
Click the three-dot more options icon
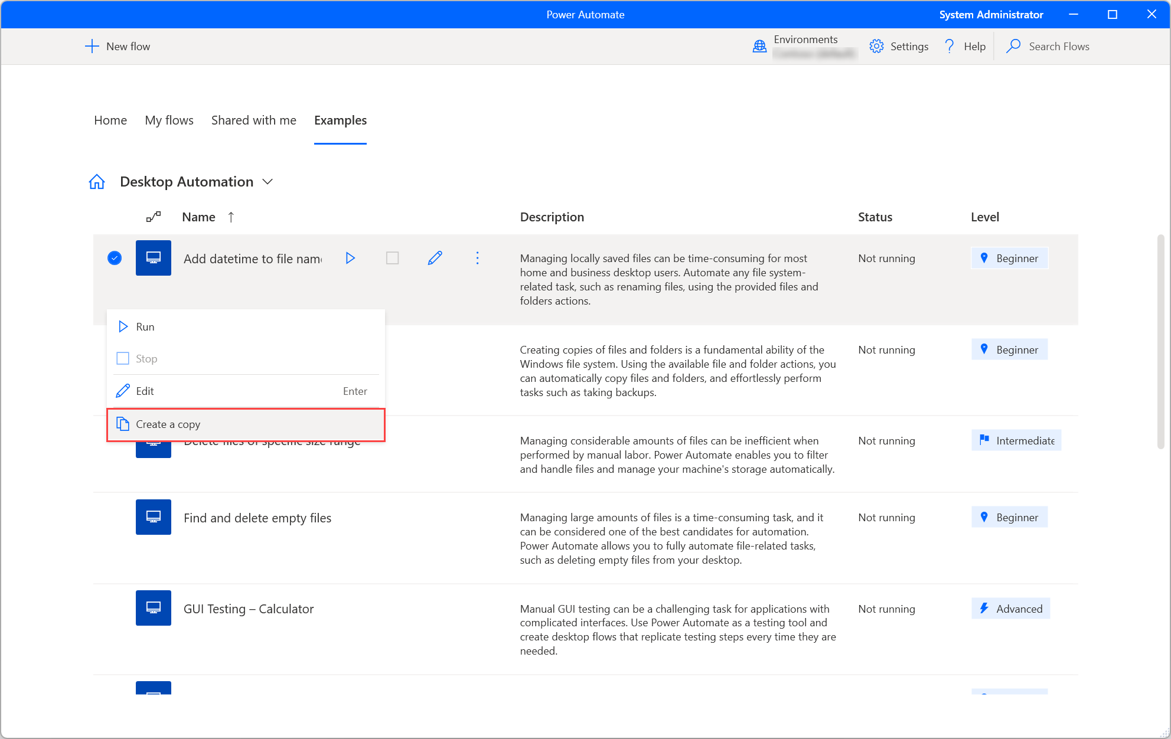click(x=477, y=258)
